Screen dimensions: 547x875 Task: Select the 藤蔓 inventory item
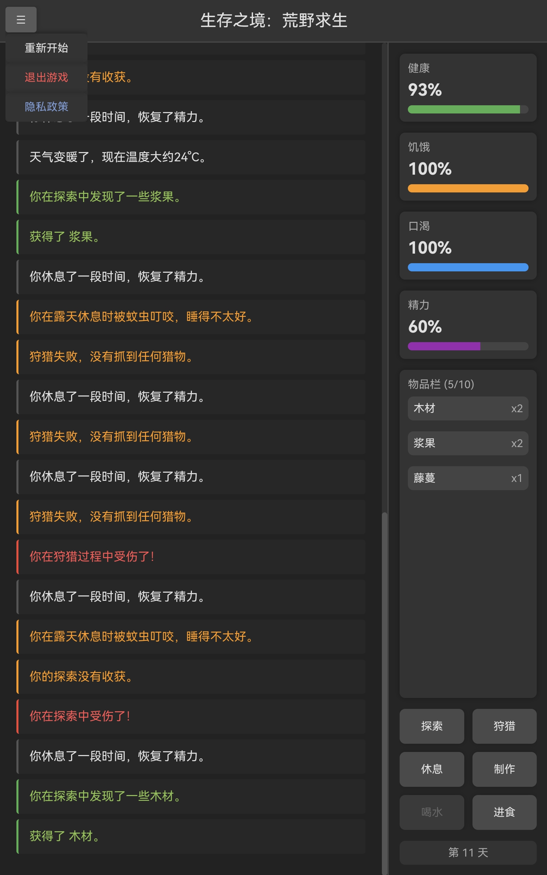467,478
